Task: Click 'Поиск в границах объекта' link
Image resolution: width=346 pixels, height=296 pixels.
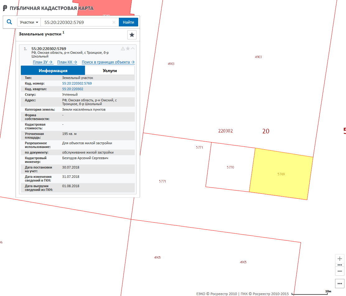Action: coord(108,62)
